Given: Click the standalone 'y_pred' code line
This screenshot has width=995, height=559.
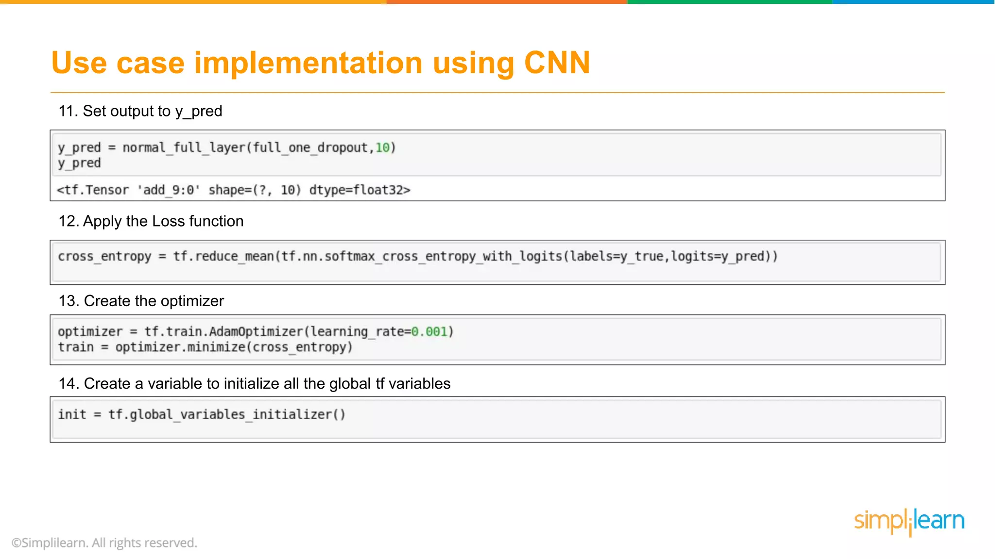Looking at the screenshot, I should (79, 163).
